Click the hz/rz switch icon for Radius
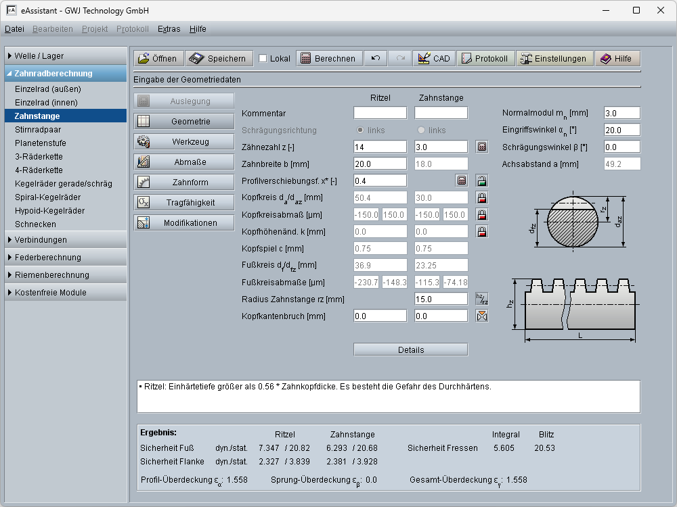This screenshot has width=677, height=507. click(x=481, y=299)
